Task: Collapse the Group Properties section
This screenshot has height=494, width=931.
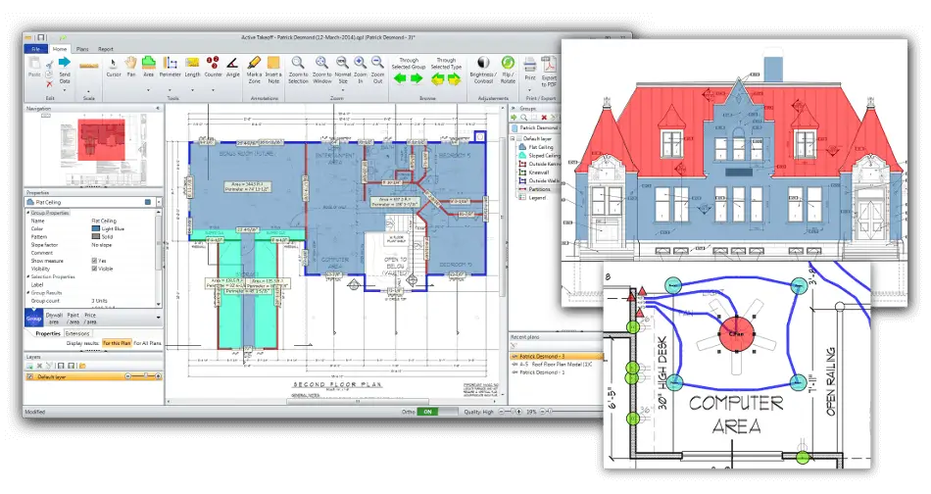Action: 27,213
